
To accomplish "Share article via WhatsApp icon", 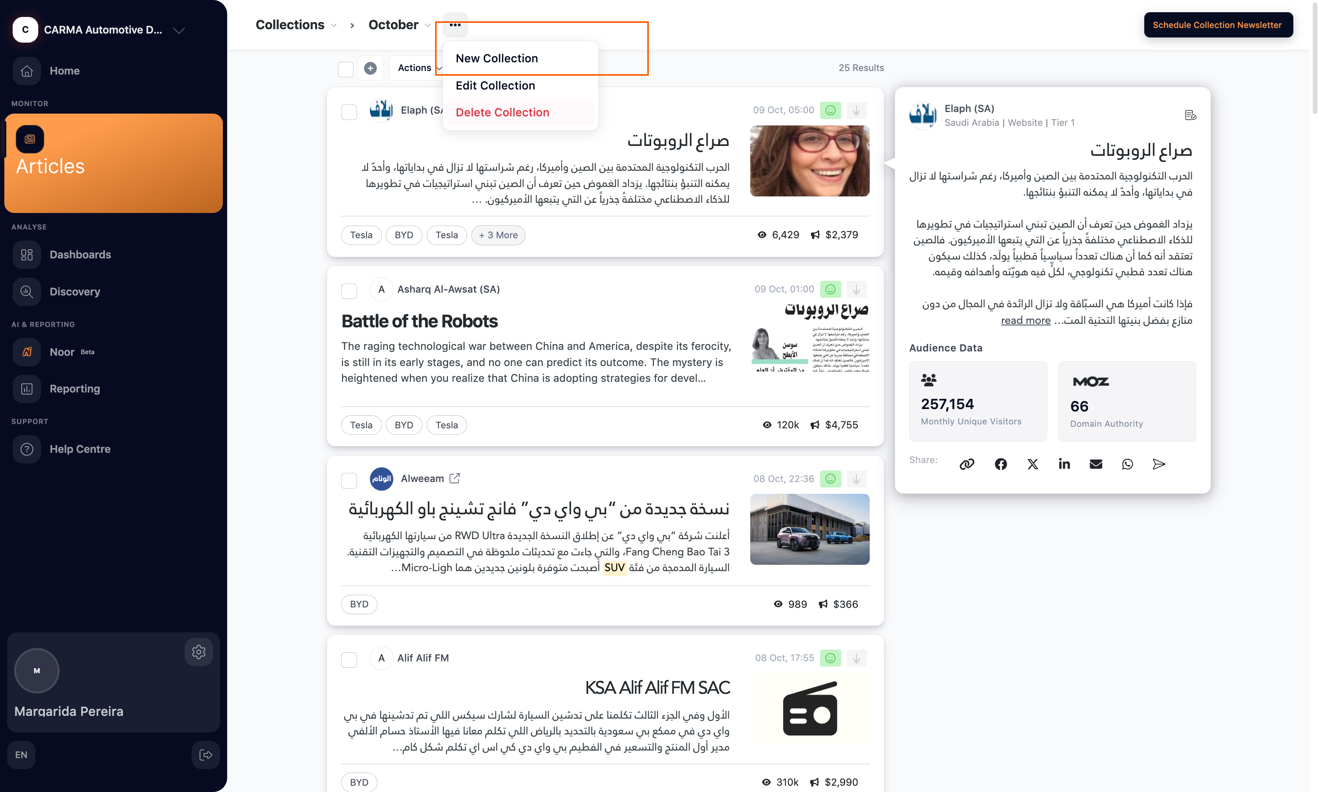I will pyautogui.click(x=1127, y=464).
